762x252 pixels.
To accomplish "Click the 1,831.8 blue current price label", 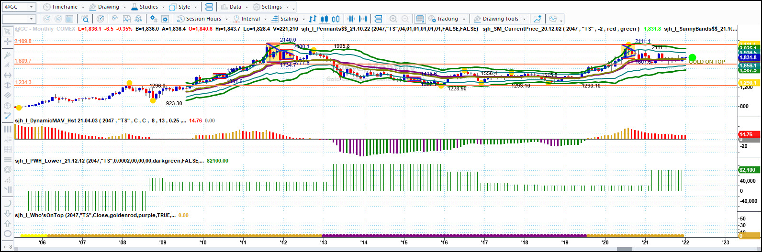I will pyautogui.click(x=750, y=57).
